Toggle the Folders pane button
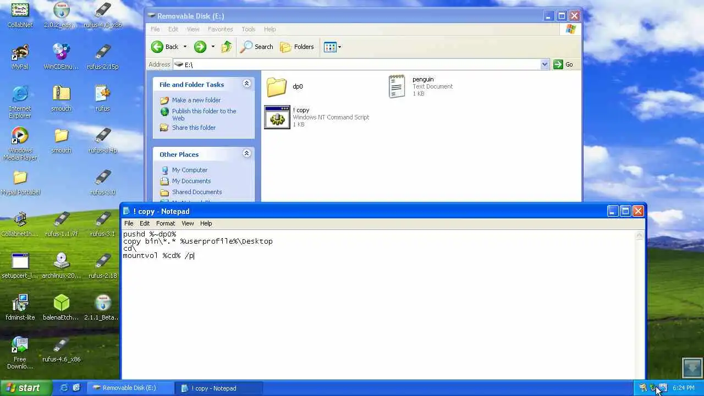The image size is (704, 396). [x=297, y=47]
